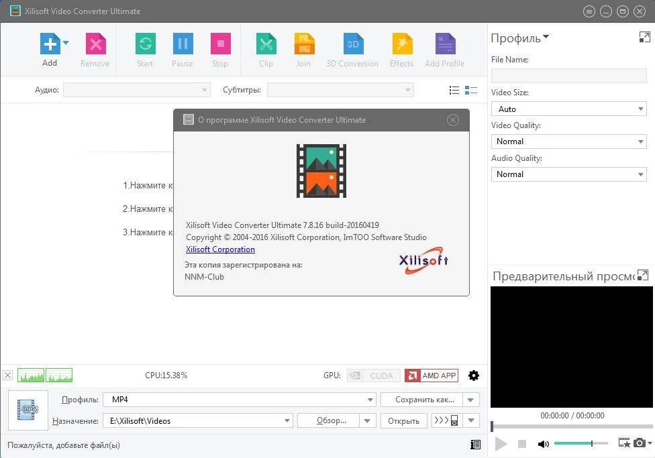Toggle AMD APP acceleration
655x458 pixels.
pyautogui.click(x=431, y=376)
